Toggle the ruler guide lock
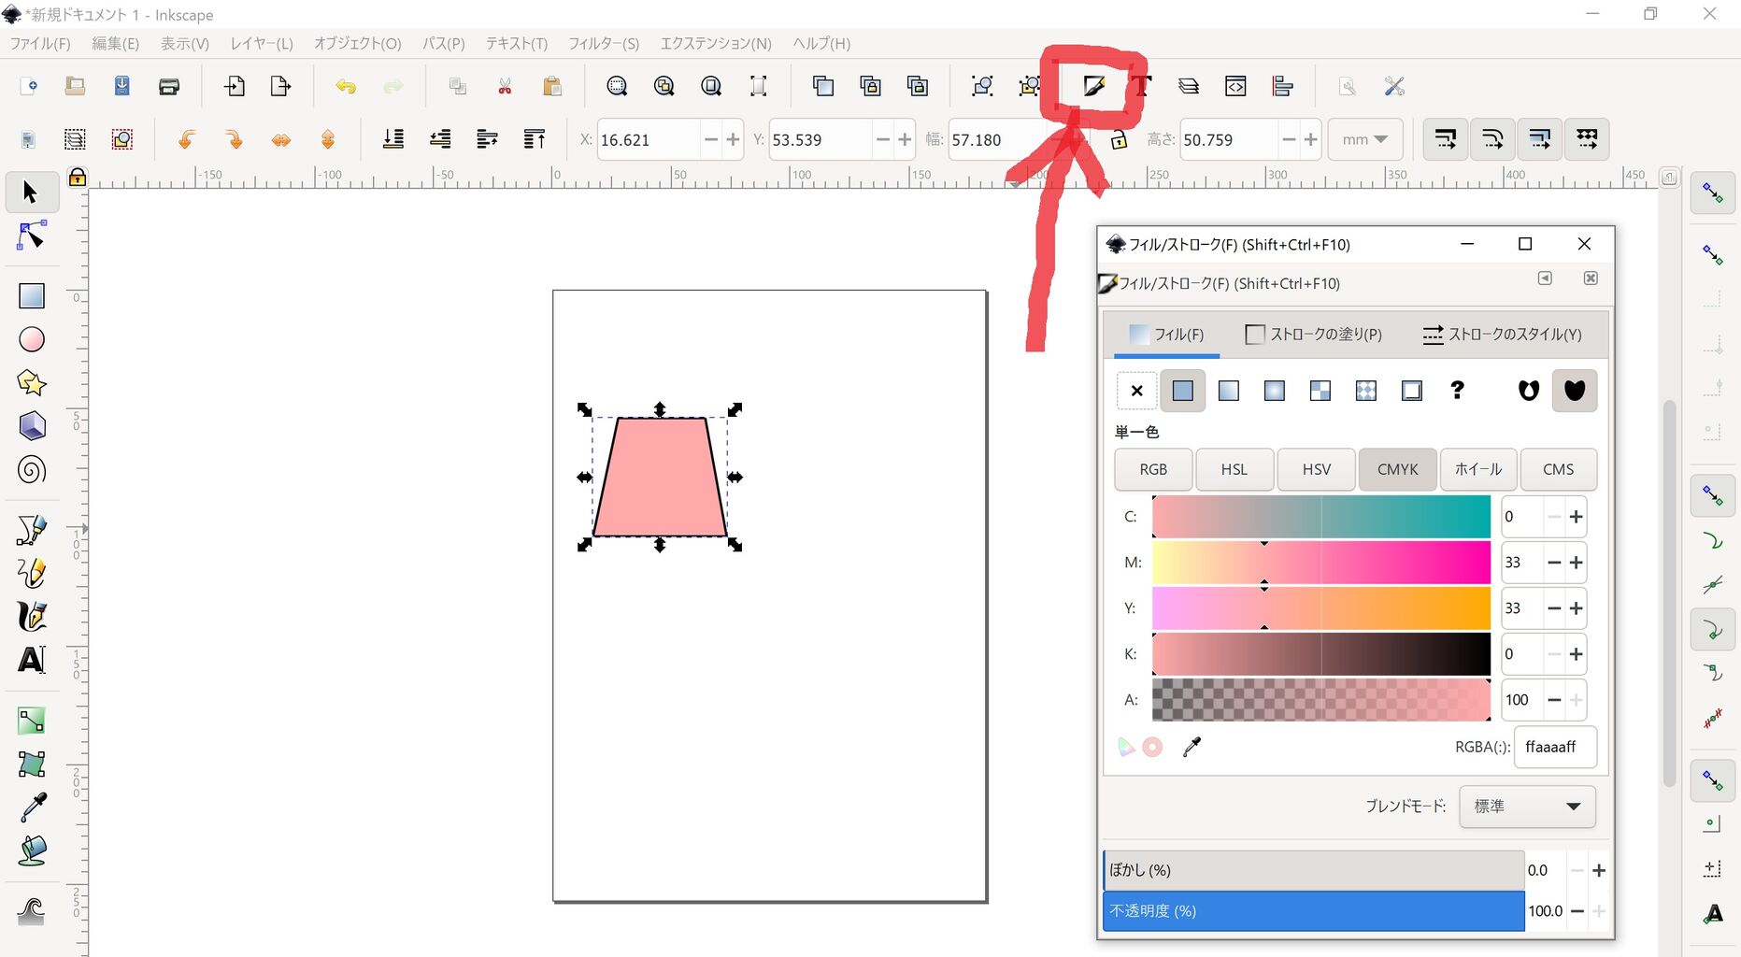 click(x=78, y=177)
